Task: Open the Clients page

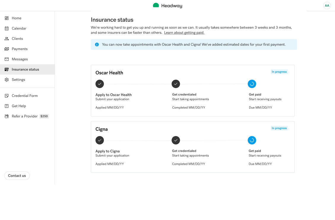Action: (27, 39)
